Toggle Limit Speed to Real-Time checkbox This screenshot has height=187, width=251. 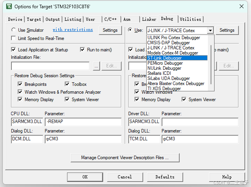coord(13,38)
